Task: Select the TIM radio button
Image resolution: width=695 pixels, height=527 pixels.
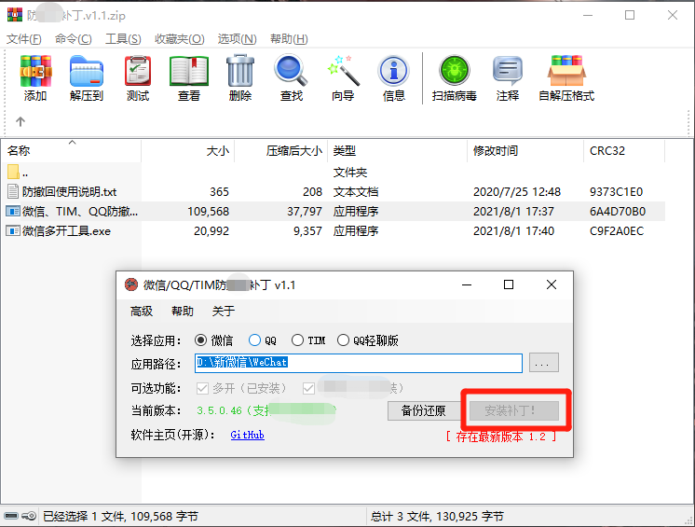Action: 297,340
